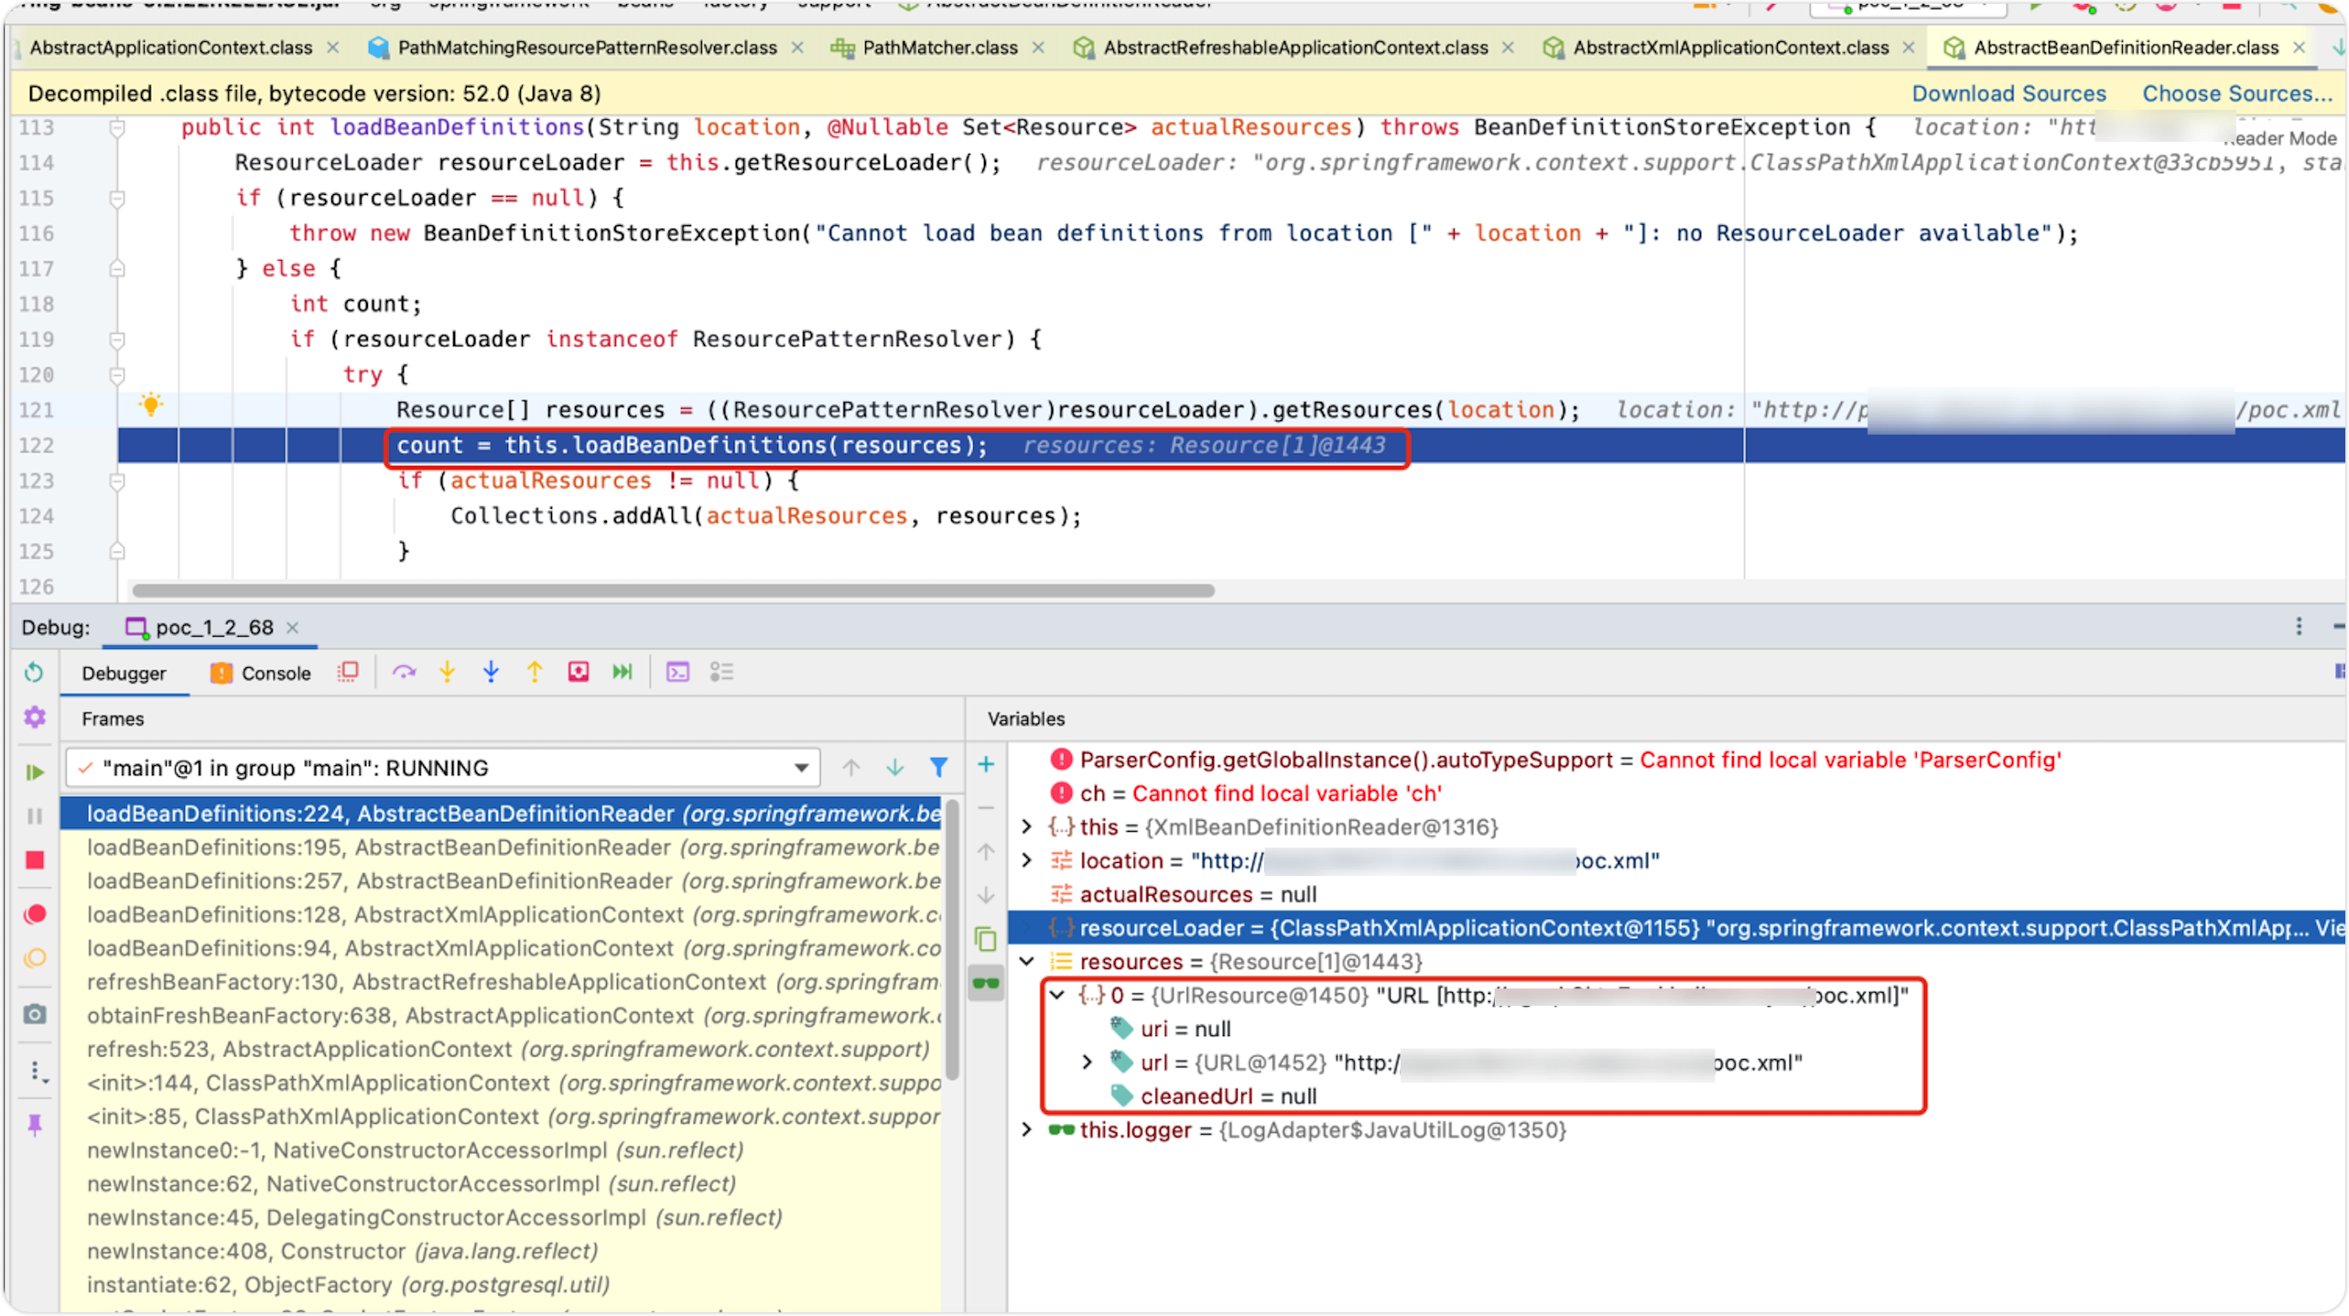Click the Rerun debug session icon

point(34,673)
